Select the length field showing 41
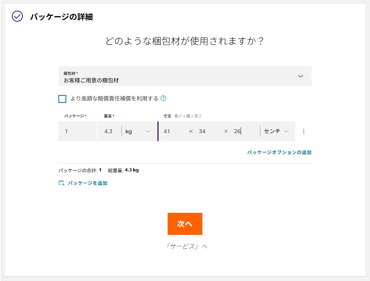The image size is (370, 281). tap(172, 131)
